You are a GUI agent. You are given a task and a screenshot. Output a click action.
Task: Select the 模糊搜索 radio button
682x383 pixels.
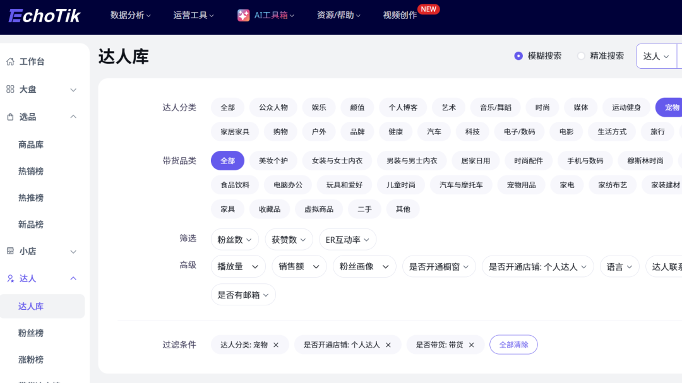(518, 56)
